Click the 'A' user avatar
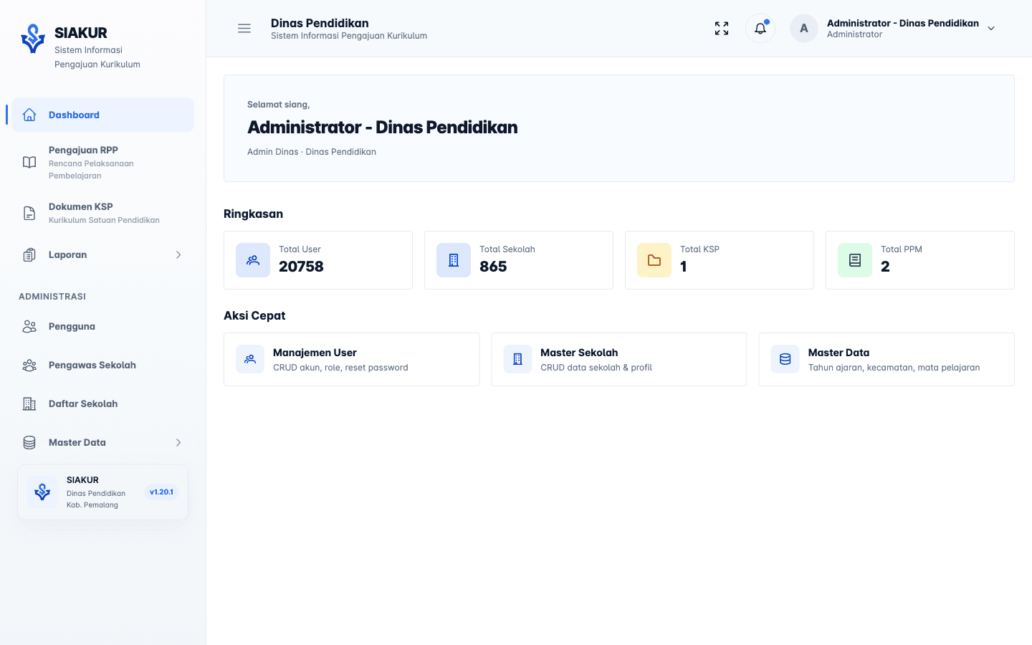The image size is (1032, 645). coord(804,29)
